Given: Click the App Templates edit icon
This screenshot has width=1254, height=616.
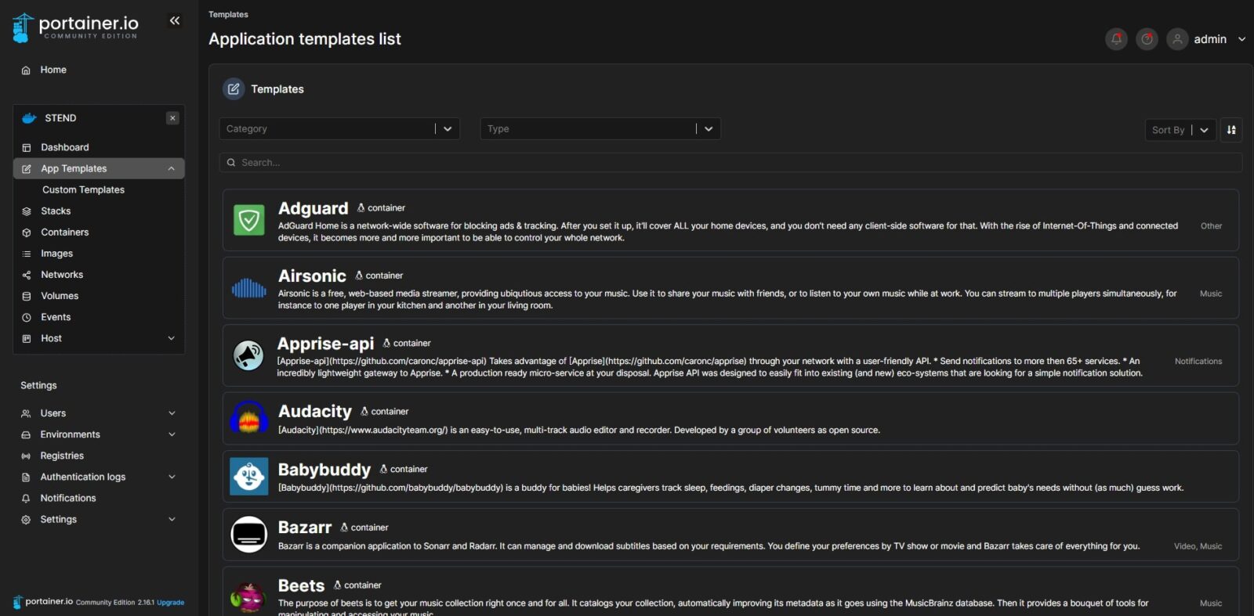Looking at the screenshot, I should point(26,169).
